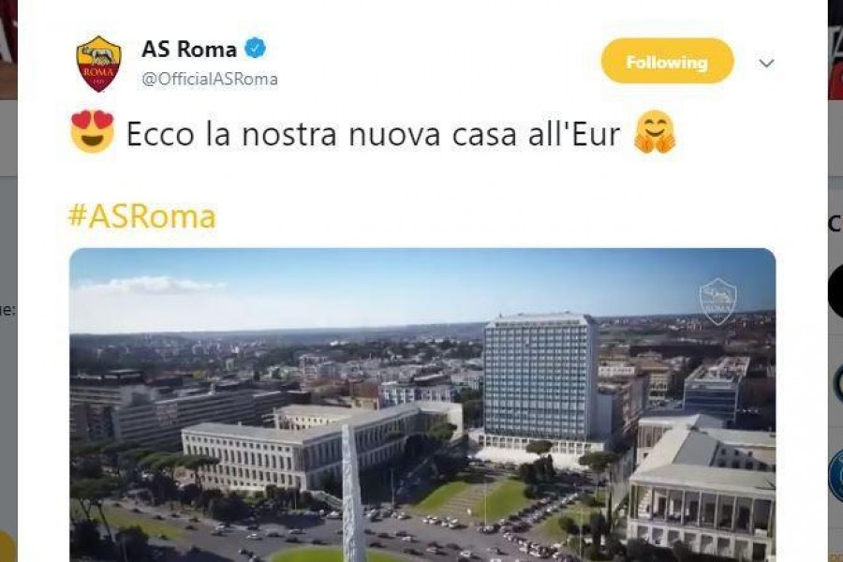Click the AS Roma watermark crest on video
The width and height of the screenshot is (843, 562).
tap(717, 302)
